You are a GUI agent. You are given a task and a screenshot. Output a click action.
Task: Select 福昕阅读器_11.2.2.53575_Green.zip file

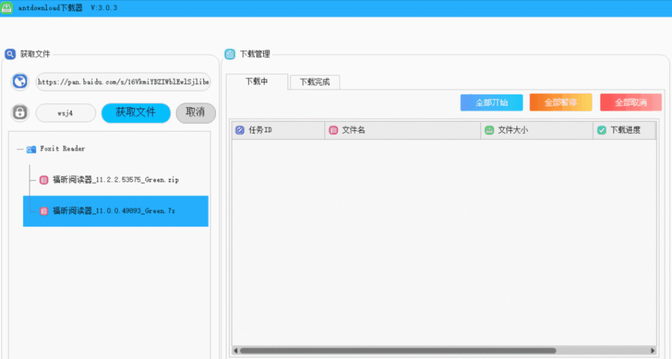(x=115, y=180)
